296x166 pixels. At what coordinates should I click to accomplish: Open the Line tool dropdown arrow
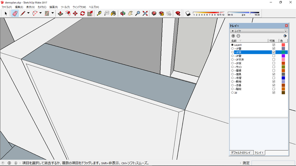click(28, 13)
